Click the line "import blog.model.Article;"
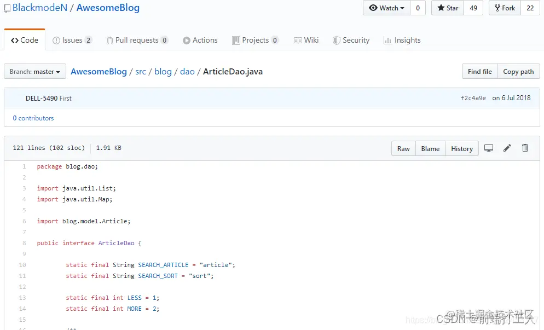Screen dimensions: 544x330 [x=84, y=222]
